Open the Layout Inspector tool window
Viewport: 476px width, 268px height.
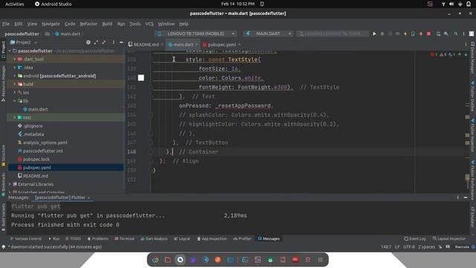point(449,238)
